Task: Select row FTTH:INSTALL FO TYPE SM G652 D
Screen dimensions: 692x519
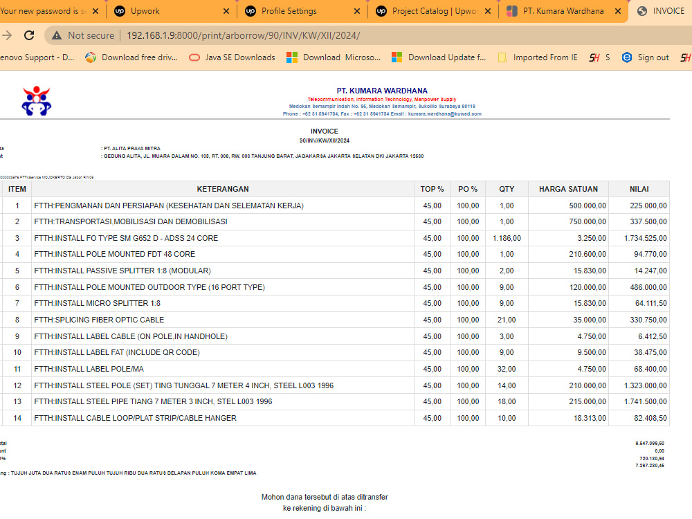Action: click(x=334, y=238)
